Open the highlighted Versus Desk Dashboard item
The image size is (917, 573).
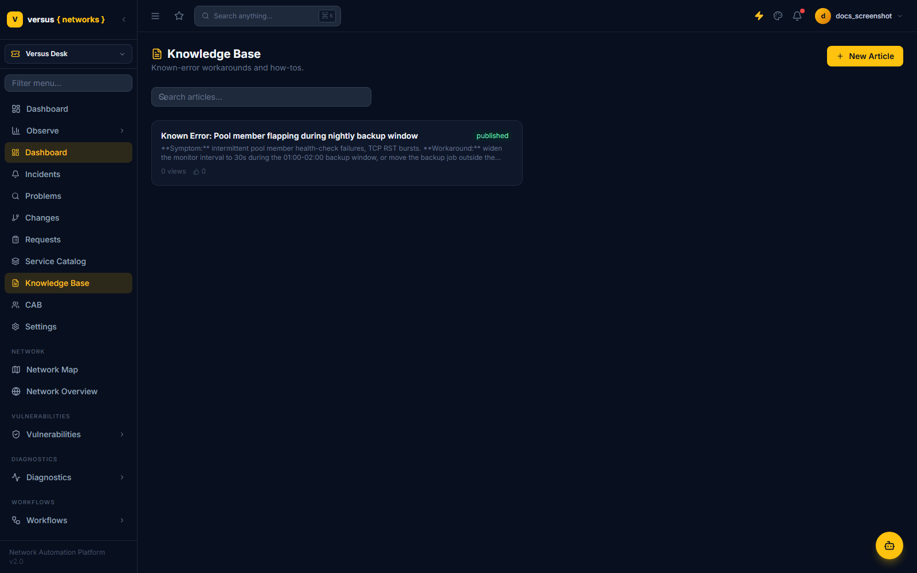(x=68, y=152)
